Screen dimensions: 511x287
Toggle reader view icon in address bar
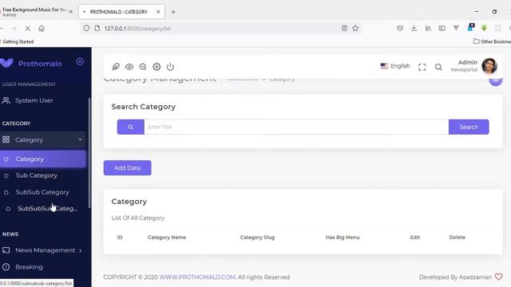pos(344,29)
